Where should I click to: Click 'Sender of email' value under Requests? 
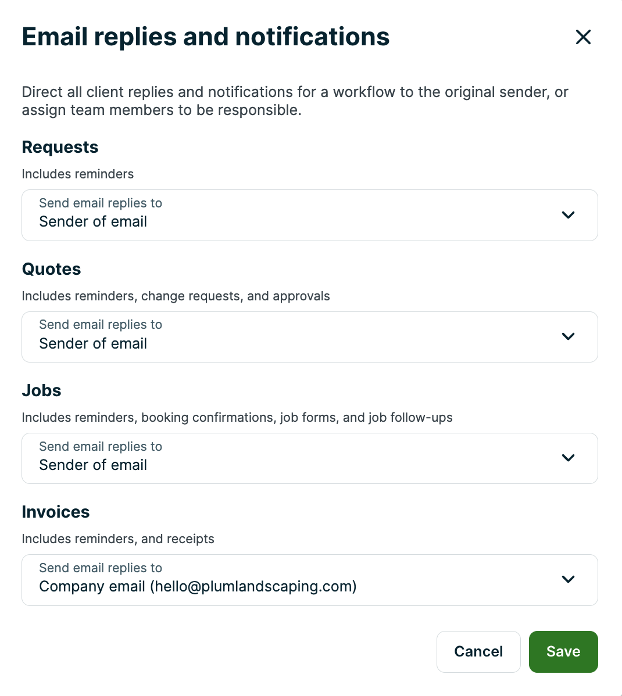click(x=93, y=222)
